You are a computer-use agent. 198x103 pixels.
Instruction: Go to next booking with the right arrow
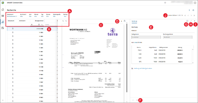click(x=137, y=100)
